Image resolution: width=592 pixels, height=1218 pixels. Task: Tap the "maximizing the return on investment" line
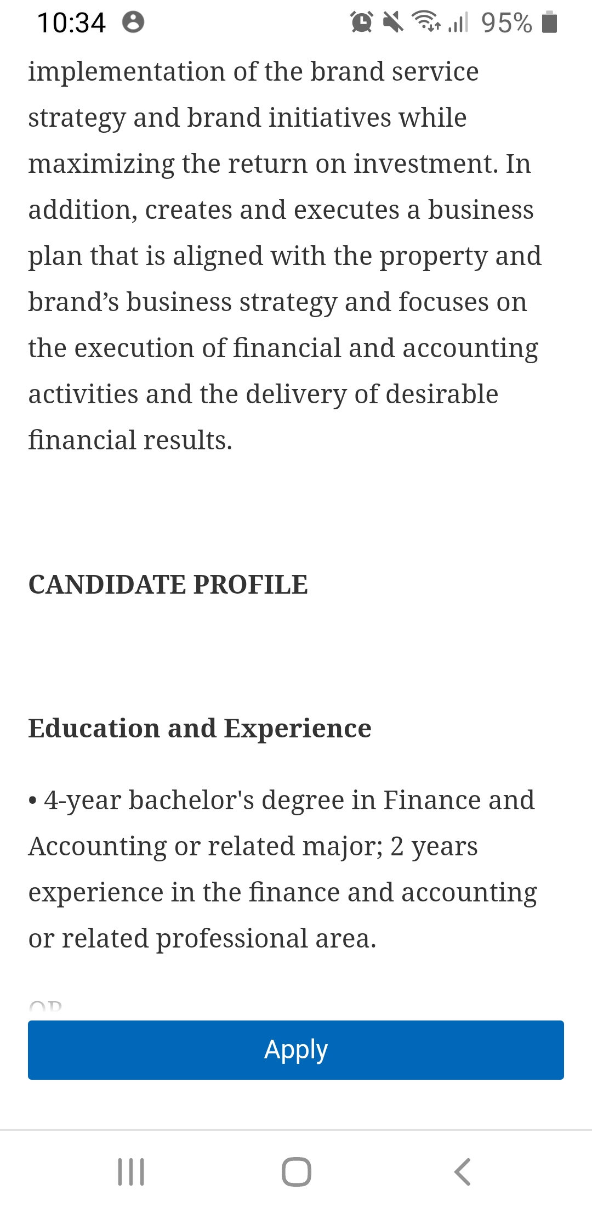[x=280, y=163]
